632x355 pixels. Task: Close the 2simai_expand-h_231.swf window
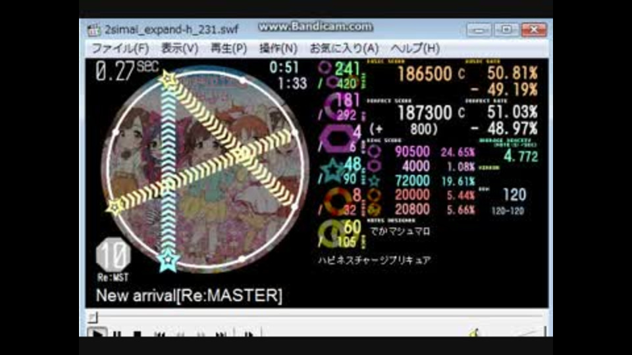[x=534, y=30]
